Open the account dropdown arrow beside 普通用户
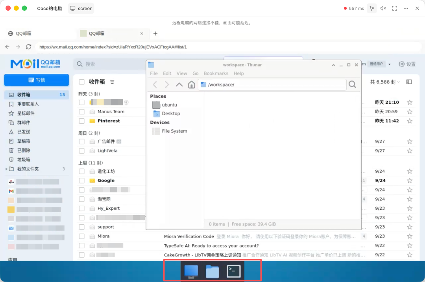 pyautogui.click(x=390, y=64)
